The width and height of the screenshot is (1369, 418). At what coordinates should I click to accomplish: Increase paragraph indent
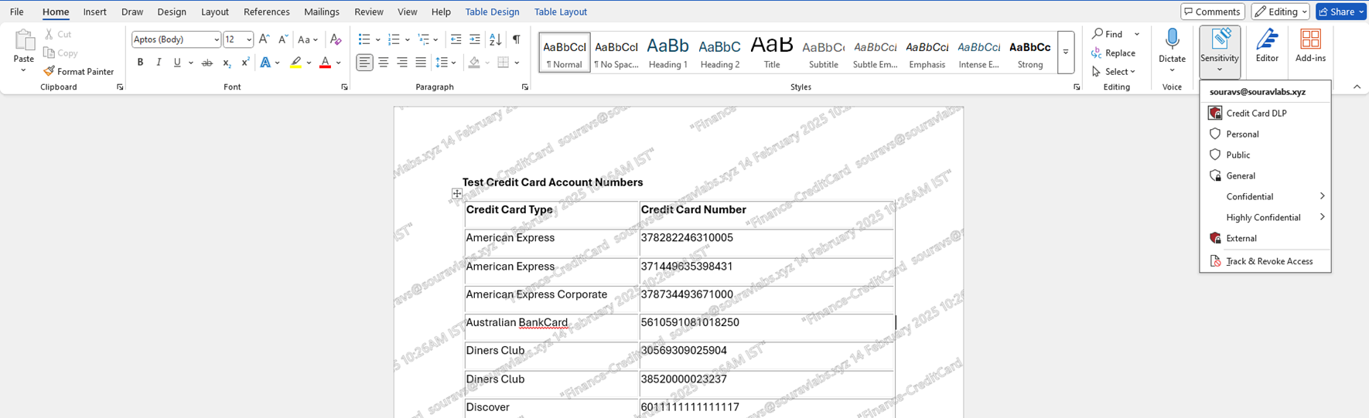[475, 39]
